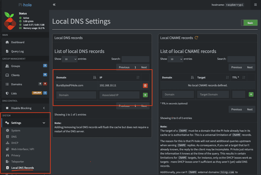Open the hamburger menu at top right
The width and height of the screenshot is (261, 175).
(x=255, y=5)
